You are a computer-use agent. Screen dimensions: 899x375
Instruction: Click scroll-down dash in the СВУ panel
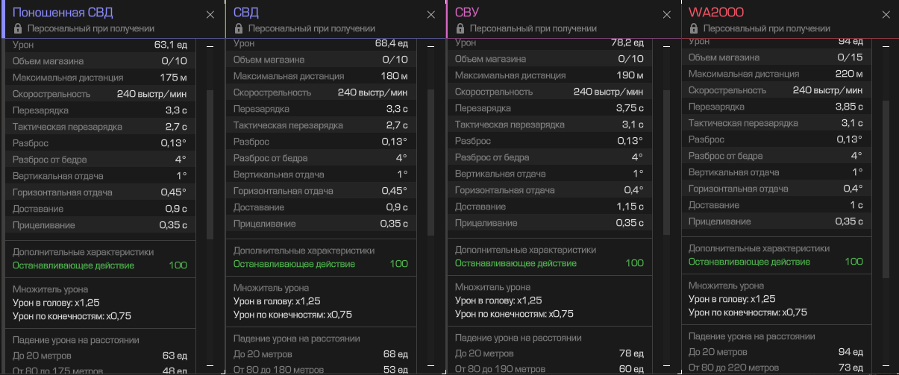point(666,365)
